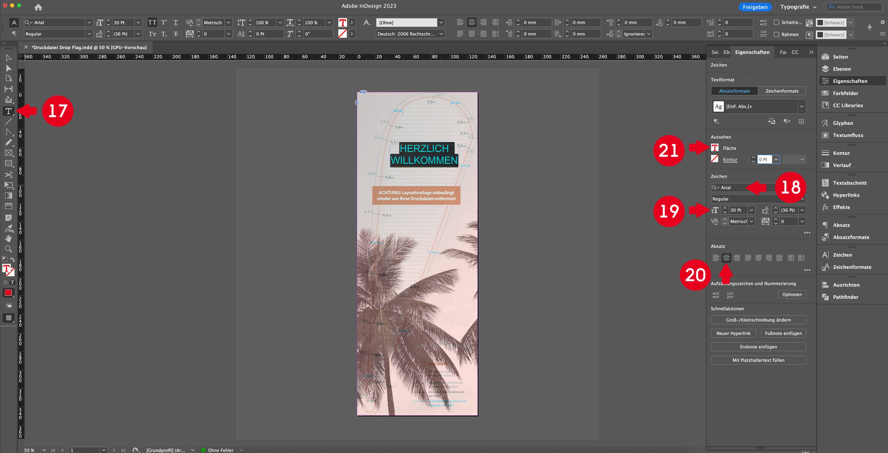Select the Scissors tool

click(x=8, y=174)
